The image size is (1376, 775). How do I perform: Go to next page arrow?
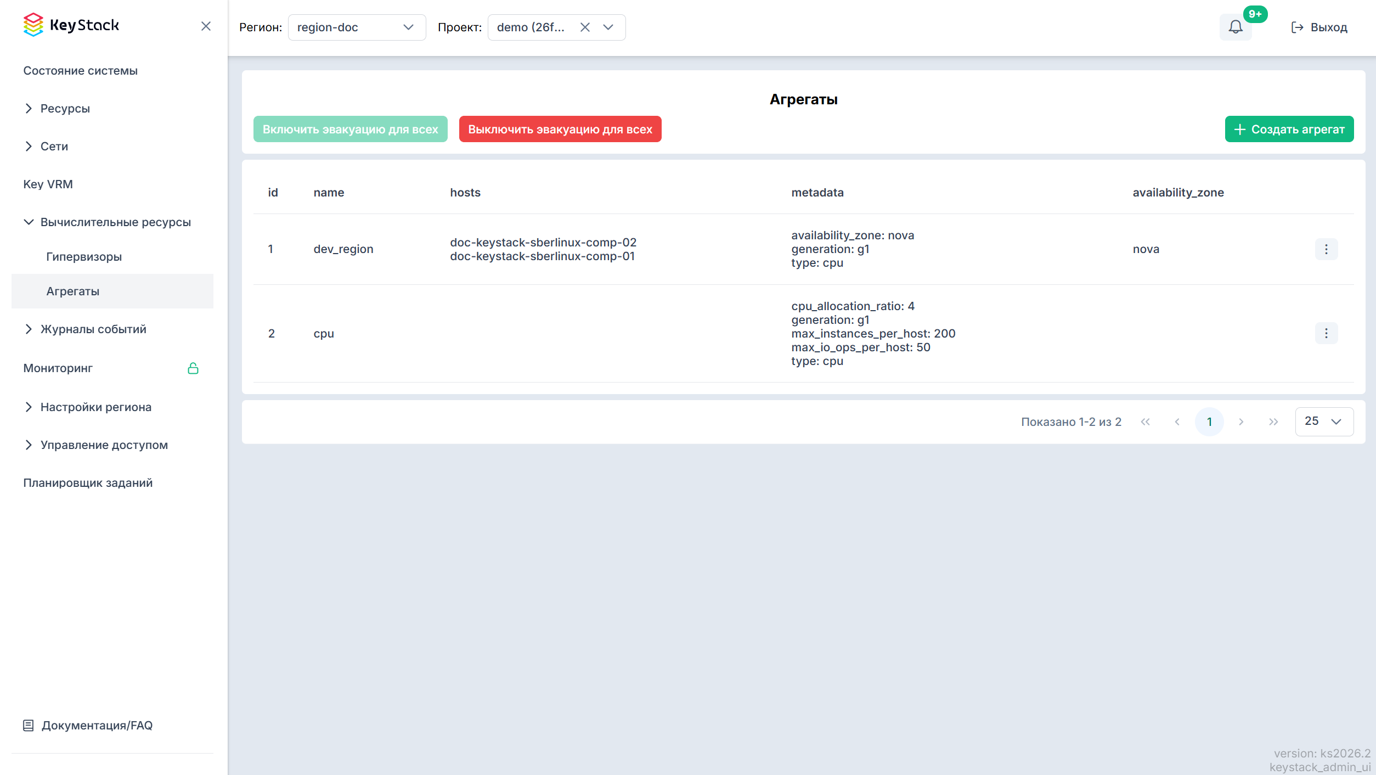point(1241,422)
